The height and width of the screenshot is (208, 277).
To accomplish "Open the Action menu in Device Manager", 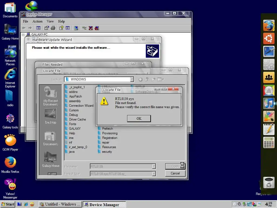I will point(37,21).
